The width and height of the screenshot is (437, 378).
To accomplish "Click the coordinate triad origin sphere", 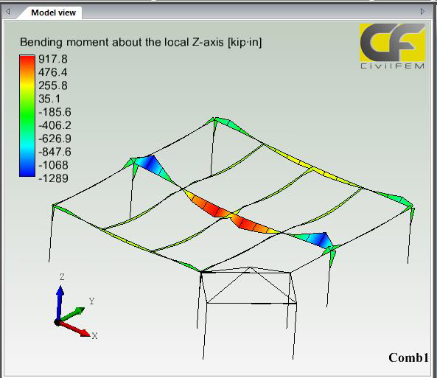I will (x=57, y=323).
